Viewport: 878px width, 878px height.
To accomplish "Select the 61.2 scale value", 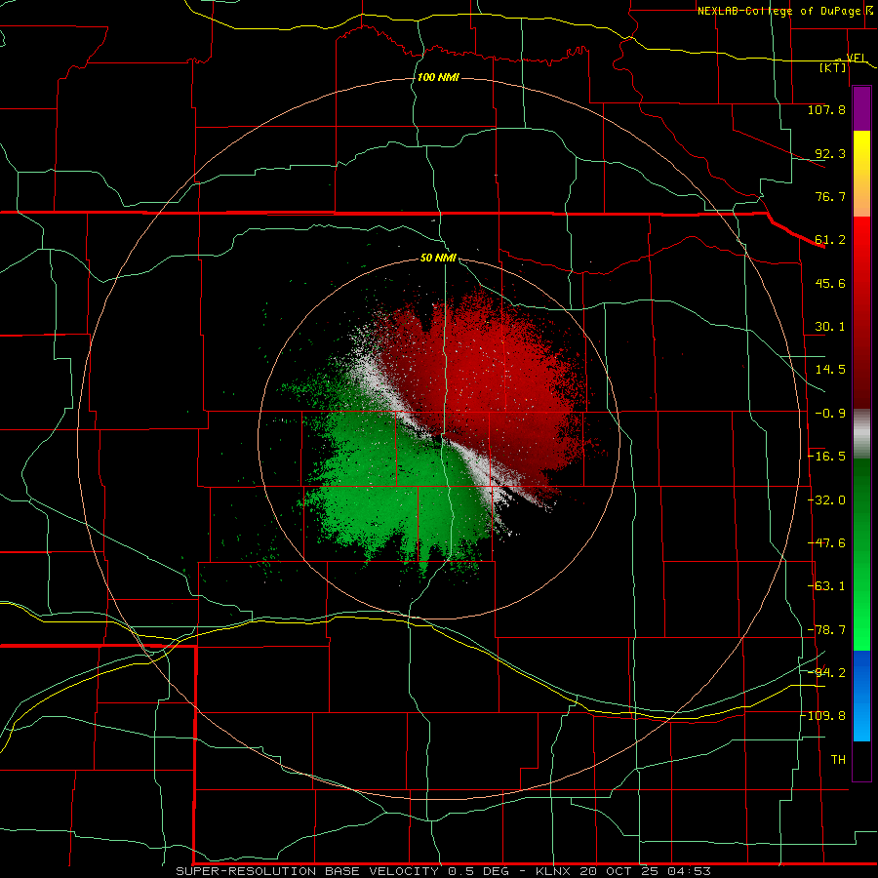I will point(830,240).
